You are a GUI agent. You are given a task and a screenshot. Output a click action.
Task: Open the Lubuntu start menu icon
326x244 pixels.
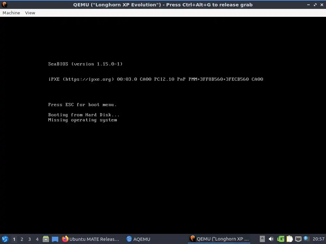5,239
